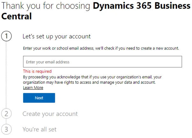Expand the "Create your account" step

click(50, 114)
